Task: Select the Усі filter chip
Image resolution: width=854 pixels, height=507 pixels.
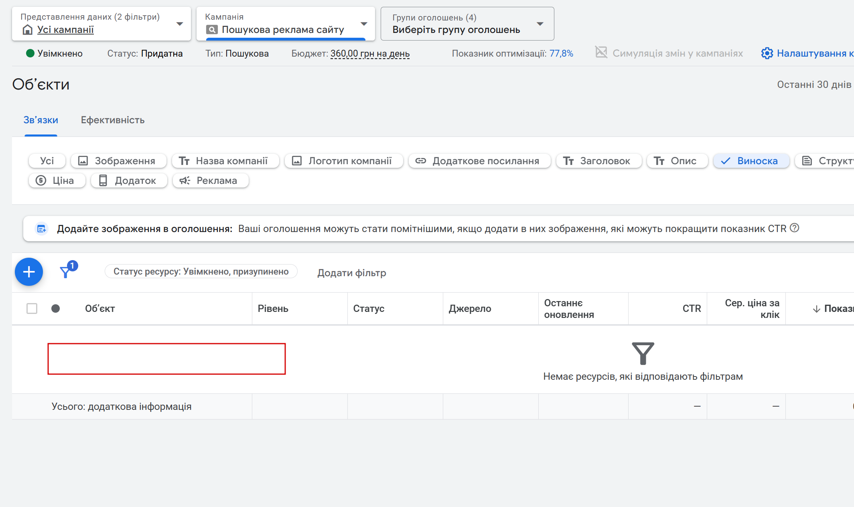Action: point(47,161)
